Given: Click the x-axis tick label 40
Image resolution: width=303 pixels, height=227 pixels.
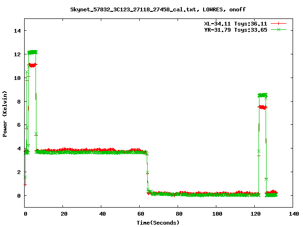Looking at the screenshot, I should (102, 214).
